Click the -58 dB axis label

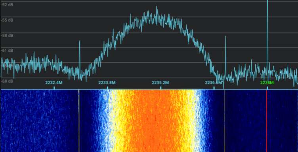(7, 36)
